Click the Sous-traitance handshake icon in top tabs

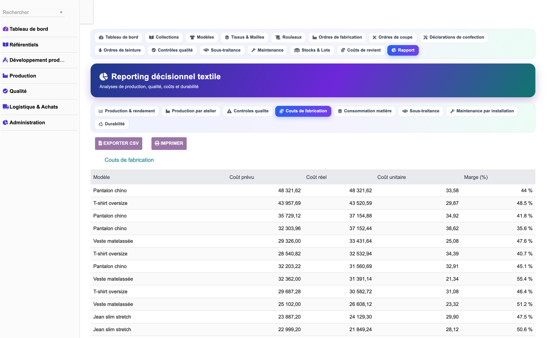[206, 50]
